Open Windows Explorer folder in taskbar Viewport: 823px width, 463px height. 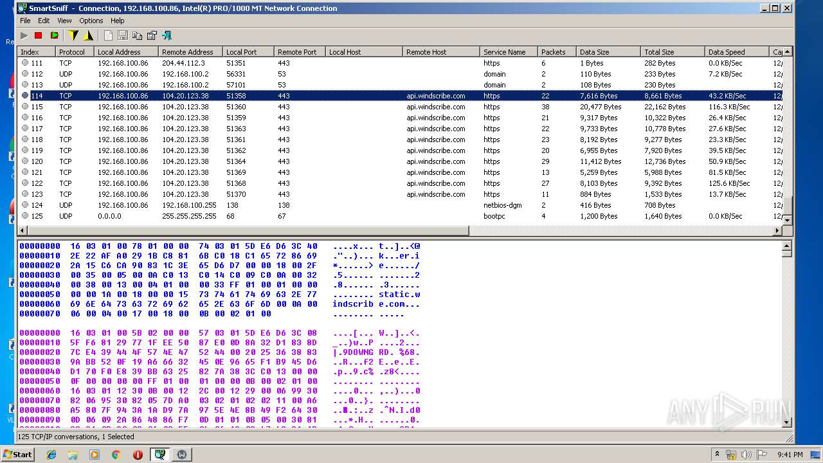pyautogui.click(x=73, y=455)
